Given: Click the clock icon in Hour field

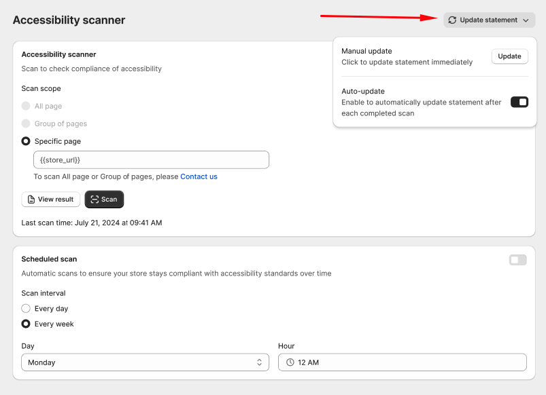Looking at the screenshot, I should coord(290,362).
